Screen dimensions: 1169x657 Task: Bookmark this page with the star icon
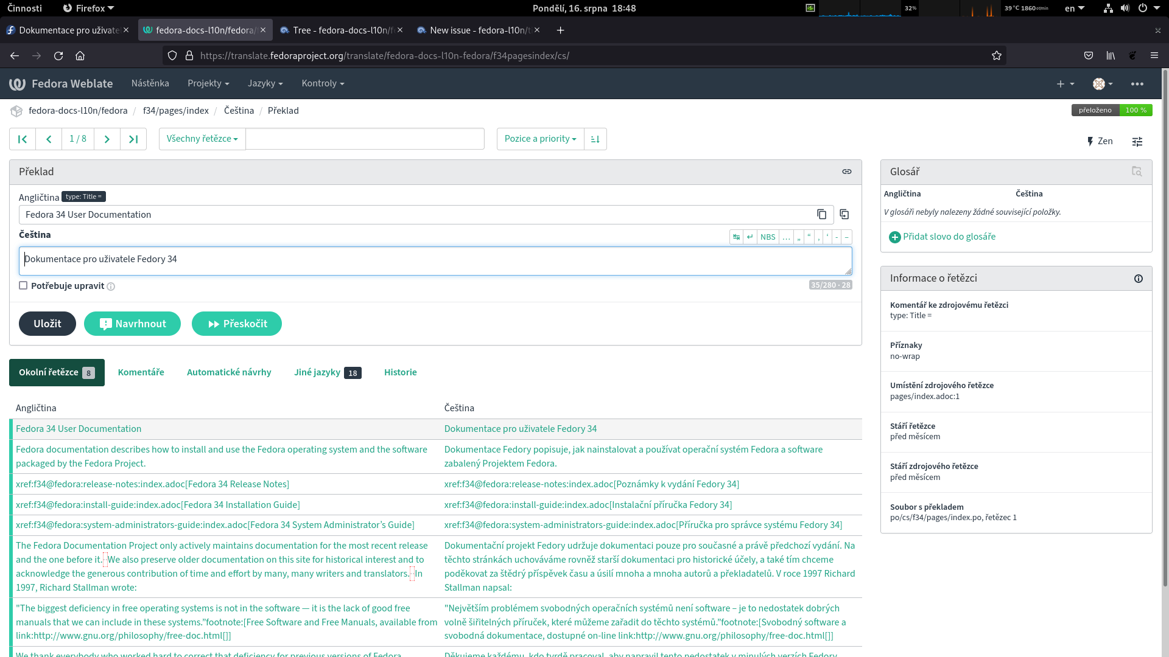tap(997, 56)
